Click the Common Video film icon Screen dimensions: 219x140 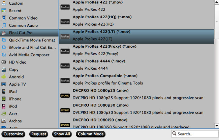[x=4, y=18]
